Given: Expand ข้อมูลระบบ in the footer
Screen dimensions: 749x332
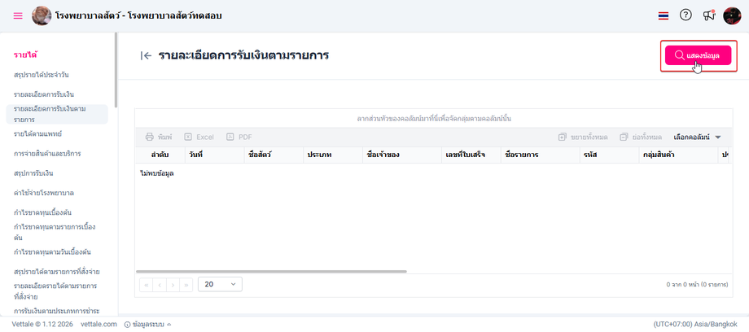Looking at the screenshot, I should [x=147, y=324].
